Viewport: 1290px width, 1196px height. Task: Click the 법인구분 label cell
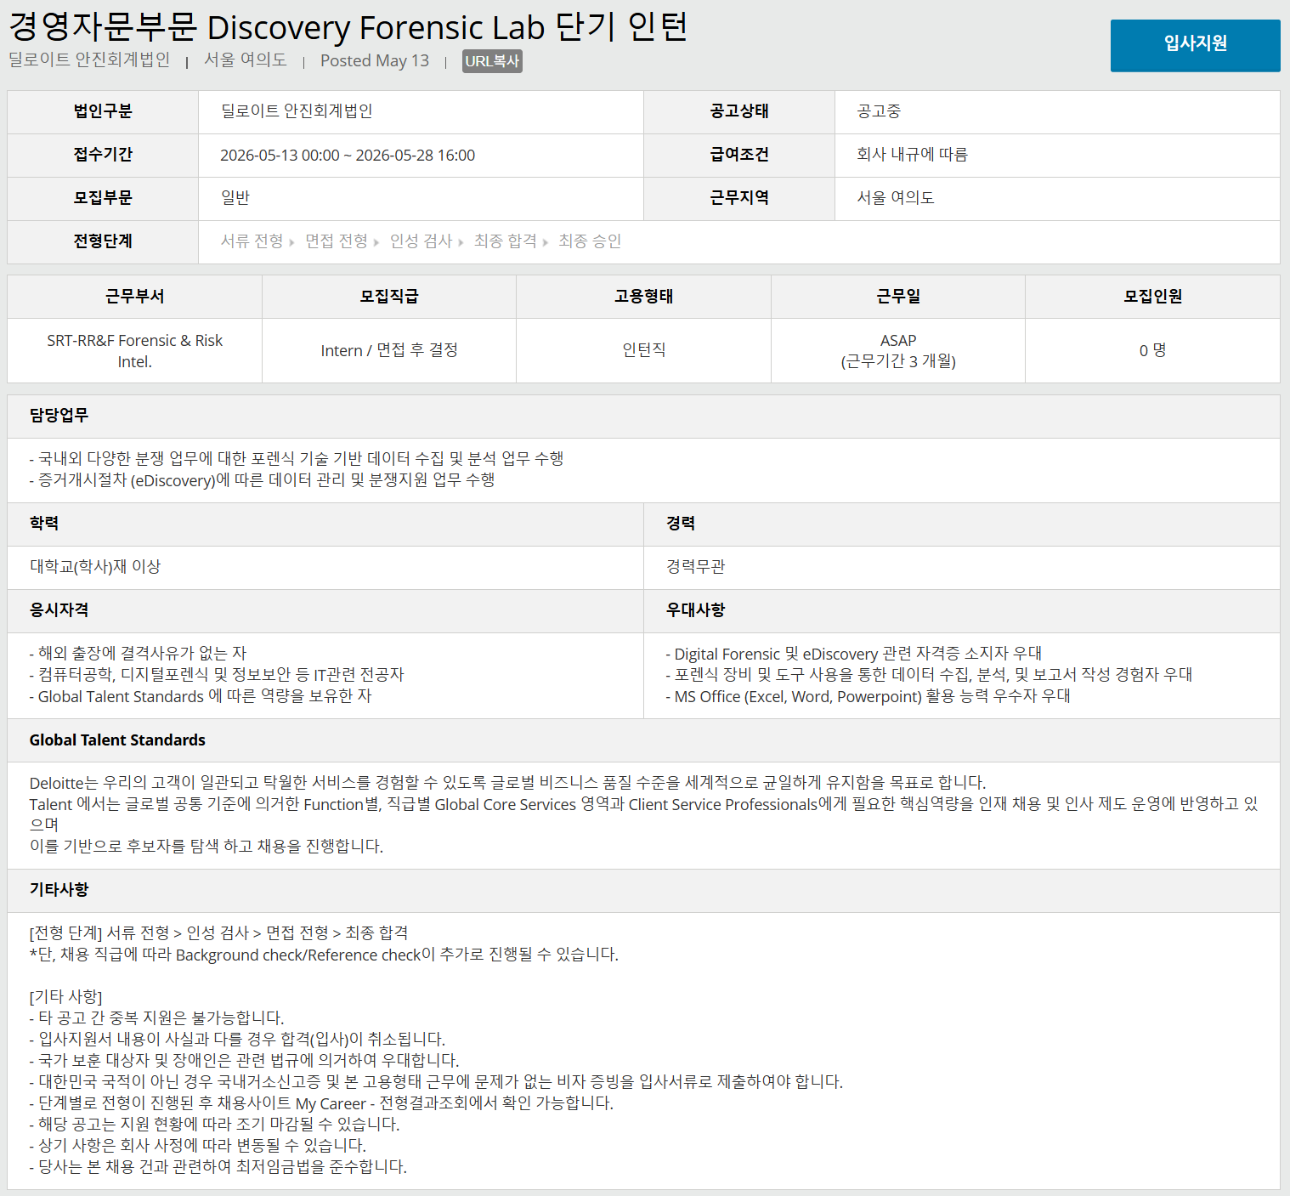point(103,111)
